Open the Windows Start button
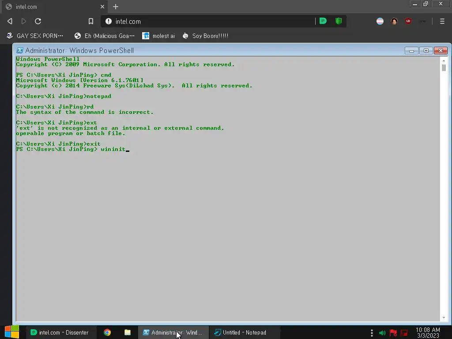 click(x=12, y=332)
